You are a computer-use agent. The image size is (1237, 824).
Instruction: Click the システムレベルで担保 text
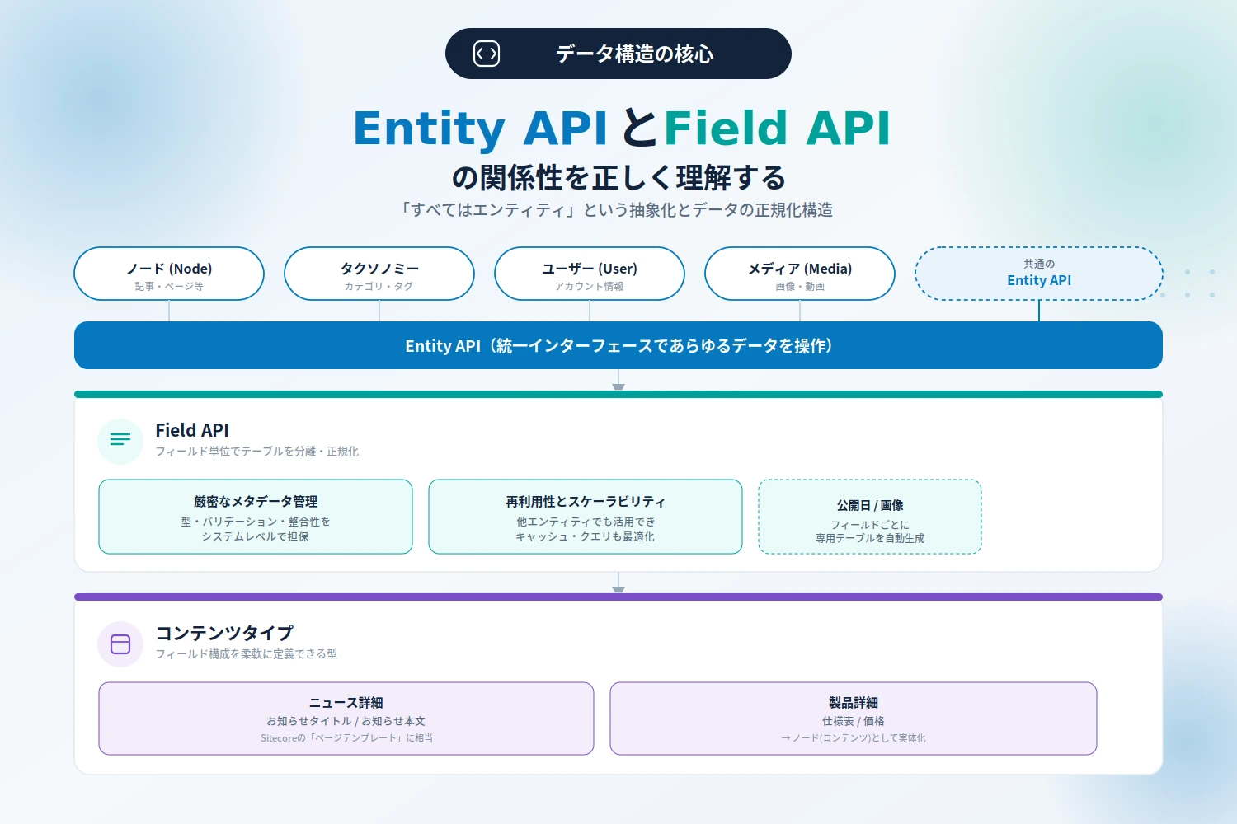pos(256,536)
